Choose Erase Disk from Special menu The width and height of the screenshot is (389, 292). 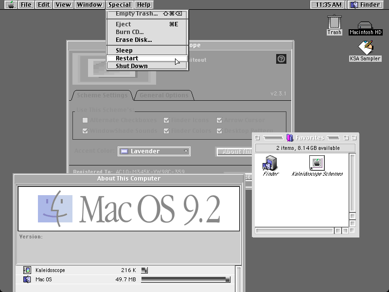point(147,40)
